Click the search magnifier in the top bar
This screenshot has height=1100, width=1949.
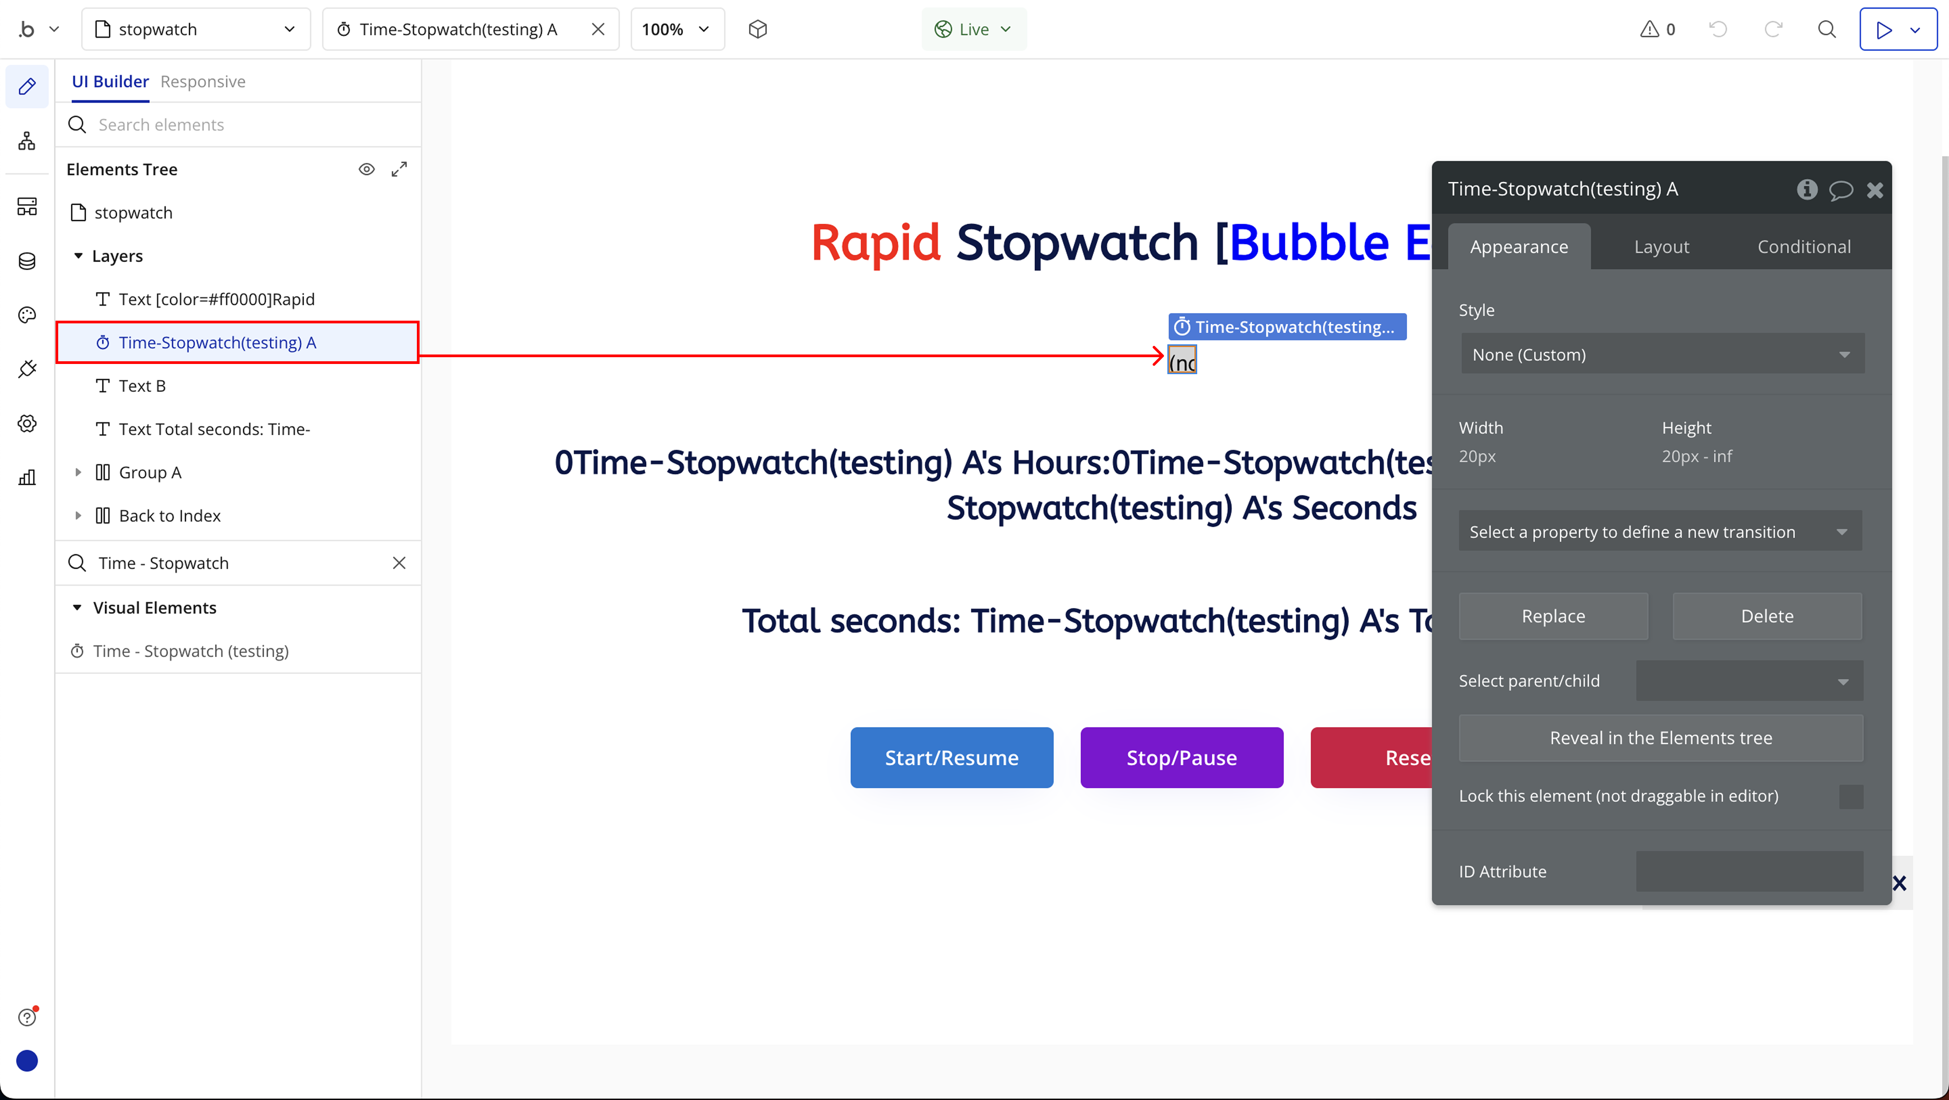(1826, 29)
